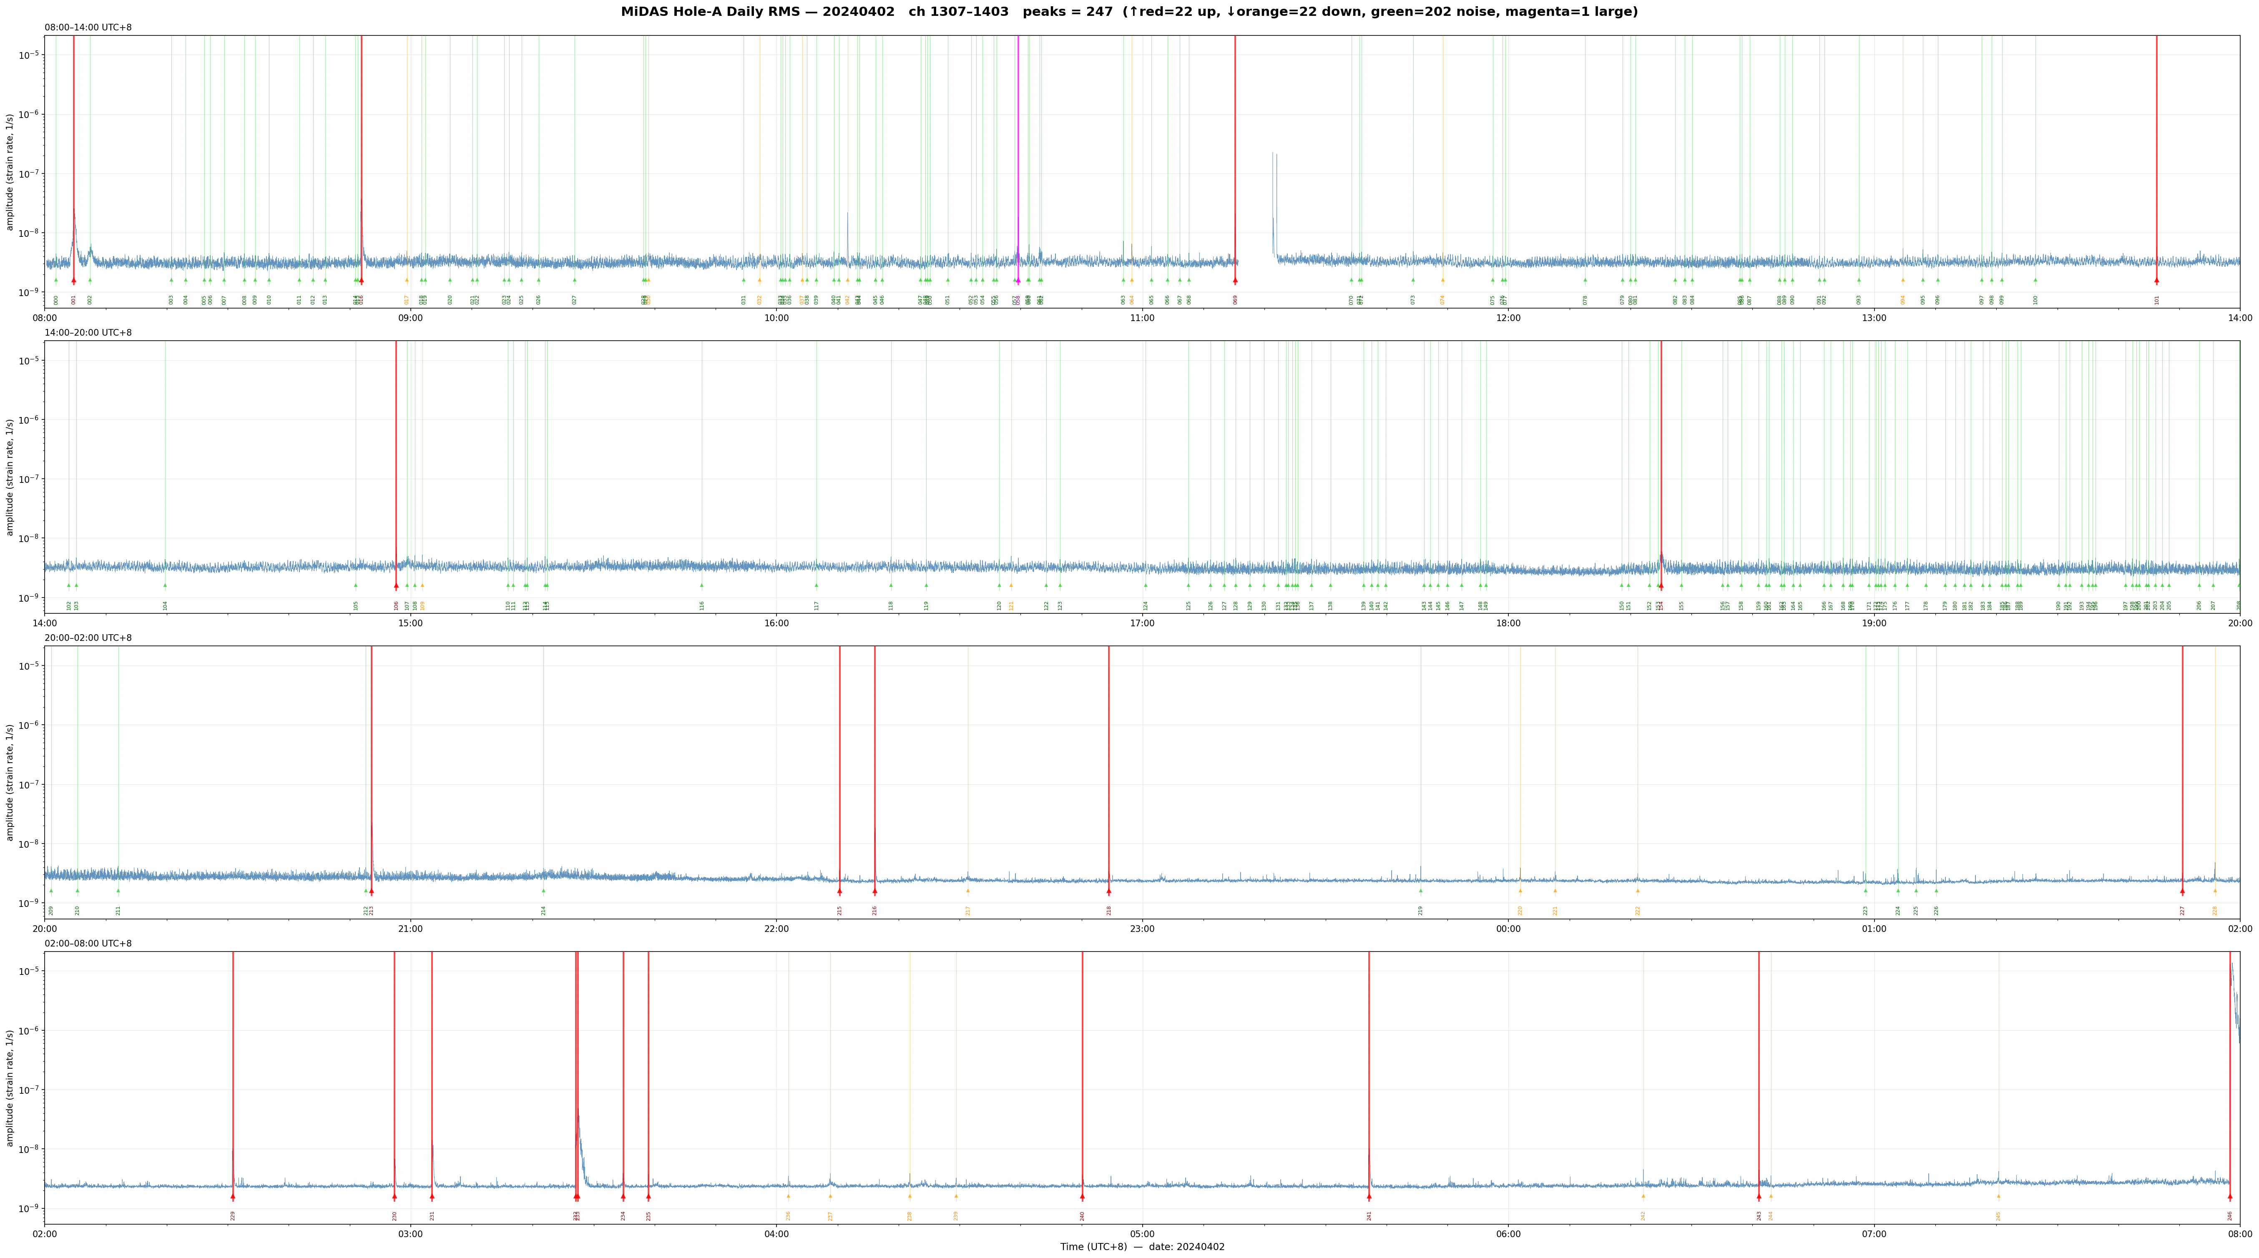Select the red peak number label 230
Viewport: 2259px width, 1258px height.
coord(395,1215)
